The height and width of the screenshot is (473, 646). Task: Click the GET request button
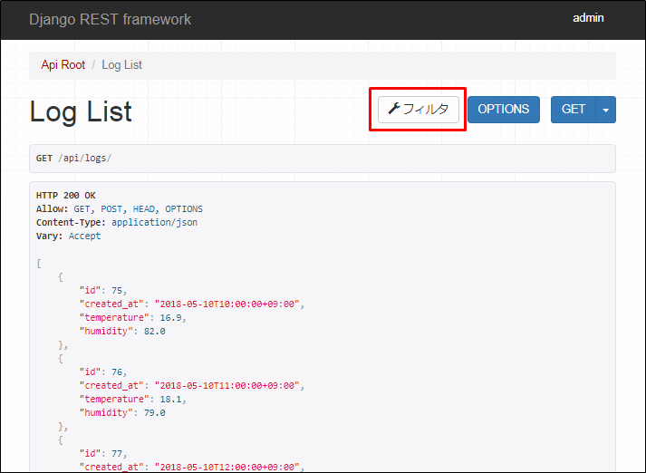574,110
